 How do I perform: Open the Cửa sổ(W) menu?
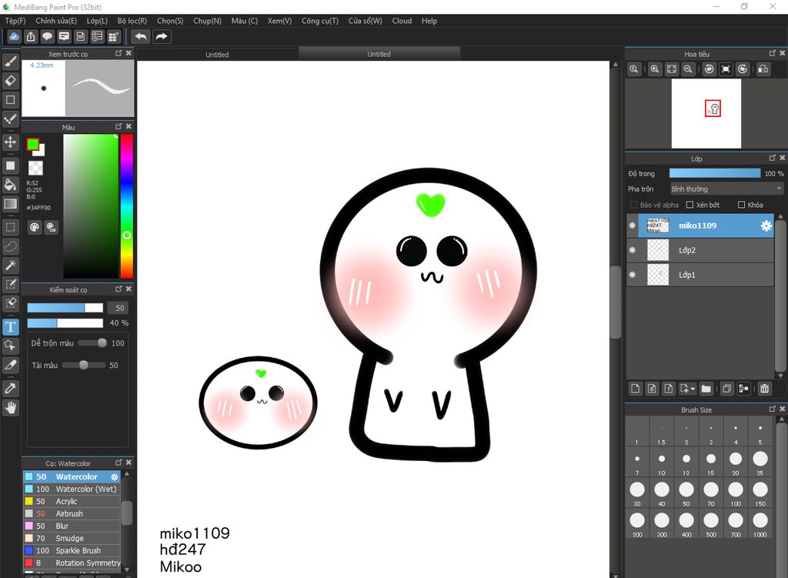[366, 21]
